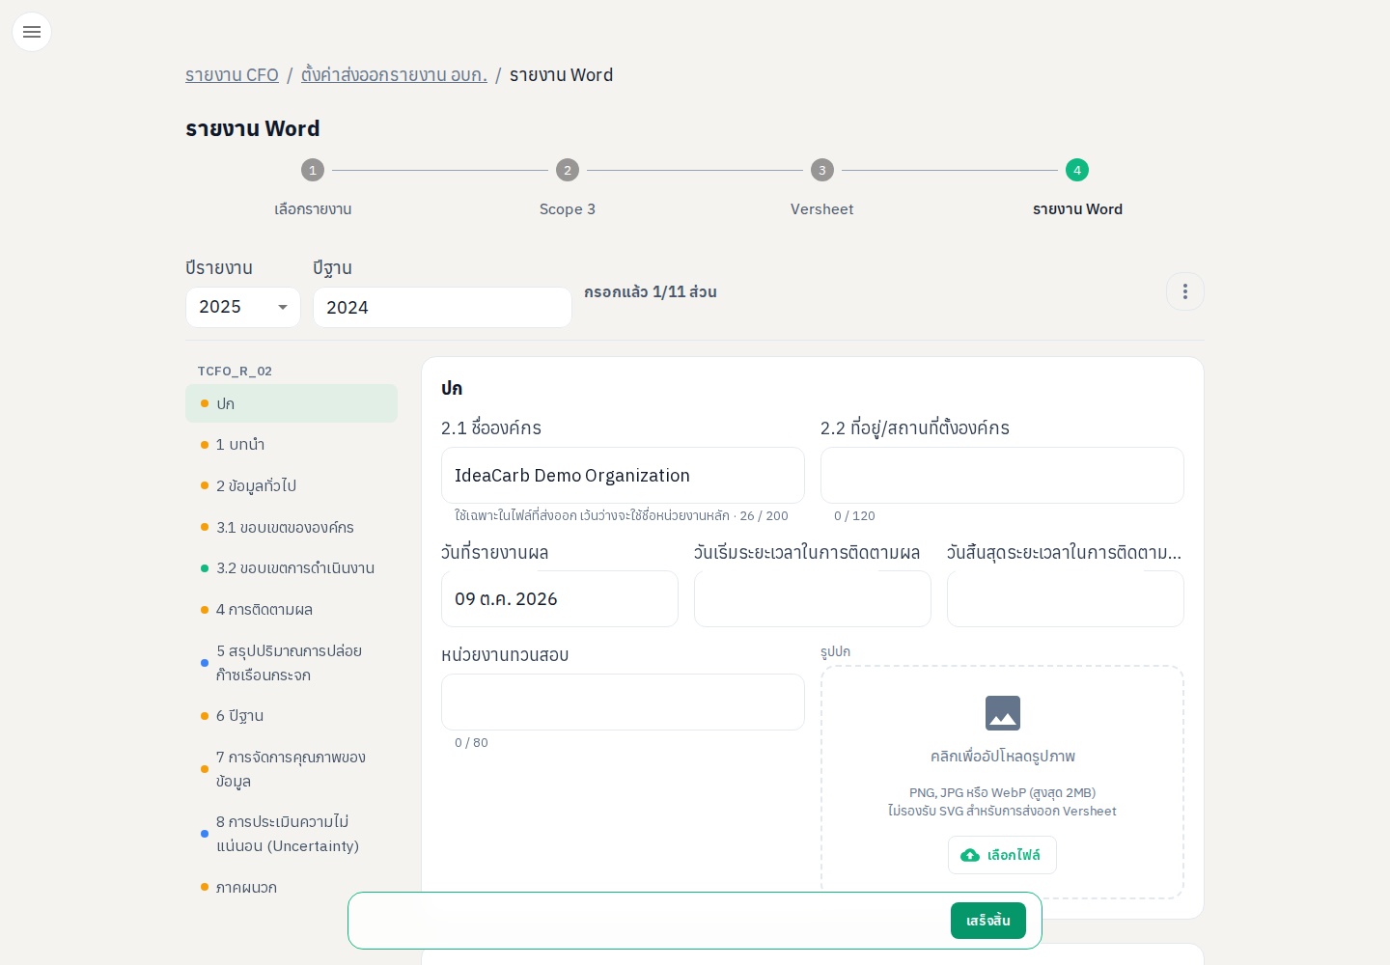Screen dimensions: 1390x965
Task: Click the green เสร็จสิ้น button
Action: (988, 921)
